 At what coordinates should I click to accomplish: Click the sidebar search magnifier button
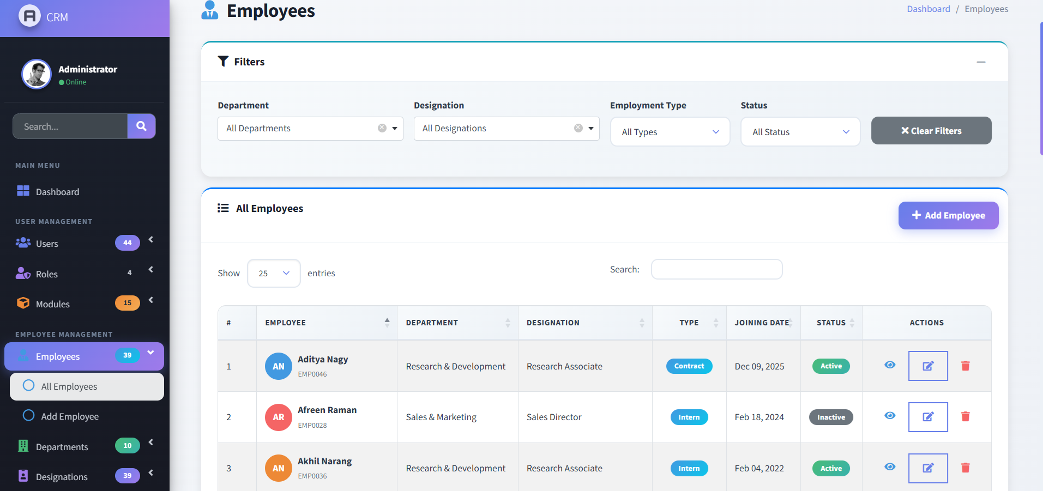[x=141, y=126]
